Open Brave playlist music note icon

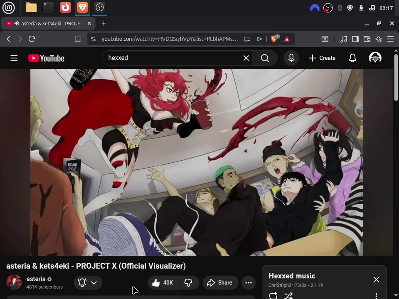point(344,39)
